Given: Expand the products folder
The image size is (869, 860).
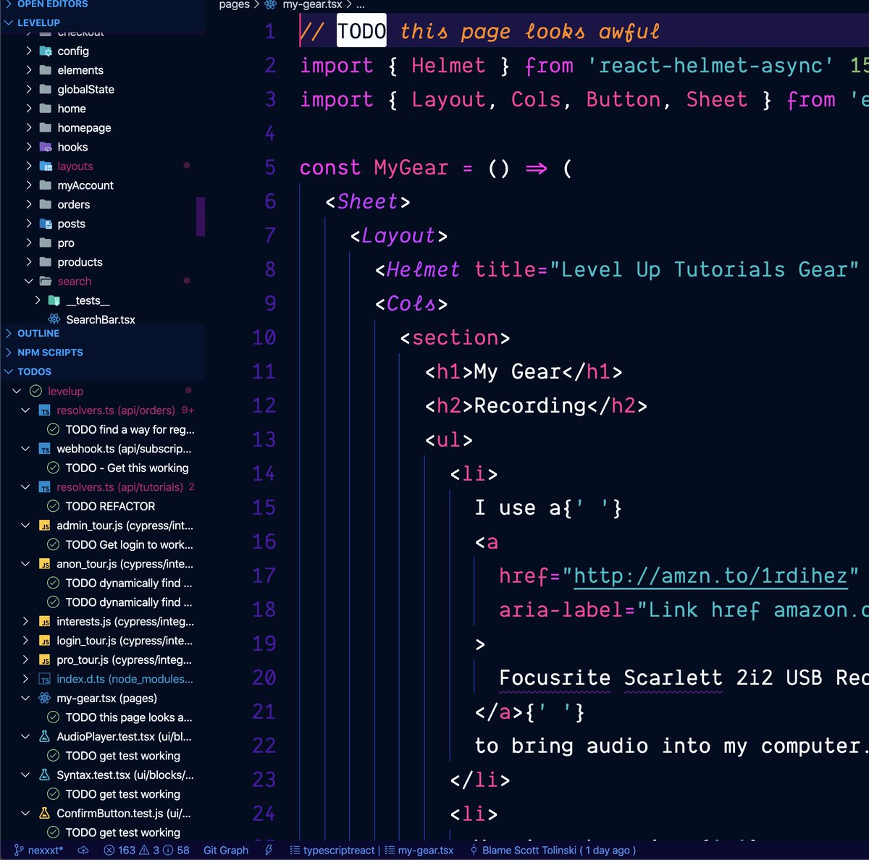Looking at the screenshot, I should click(x=29, y=262).
